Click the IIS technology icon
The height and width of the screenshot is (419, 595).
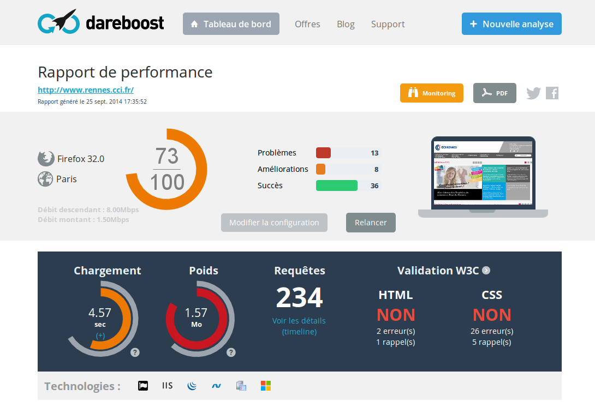coord(167,386)
